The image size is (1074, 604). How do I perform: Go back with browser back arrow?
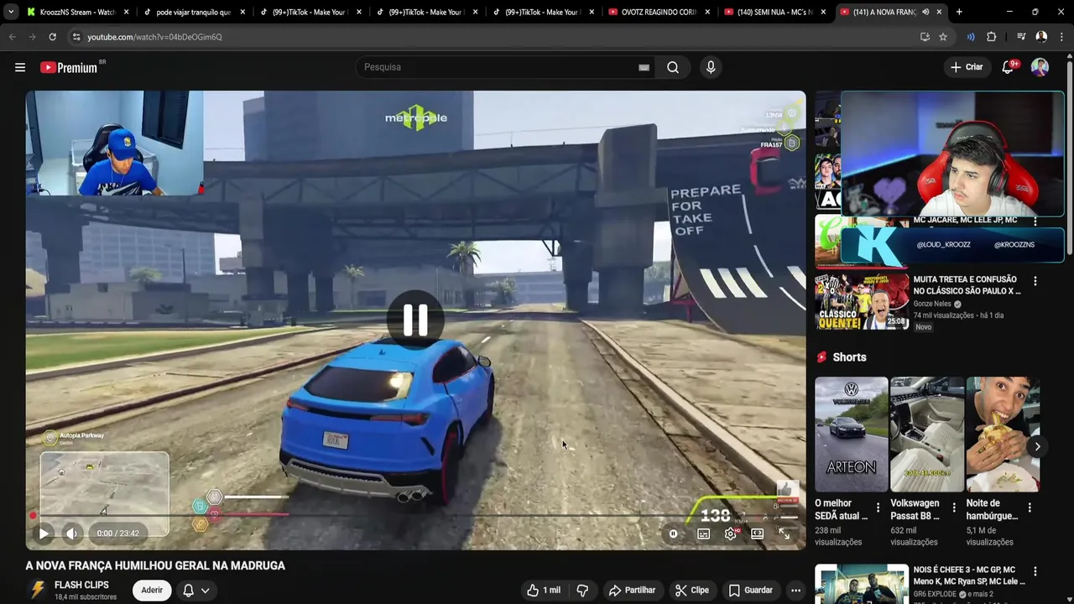coord(13,37)
